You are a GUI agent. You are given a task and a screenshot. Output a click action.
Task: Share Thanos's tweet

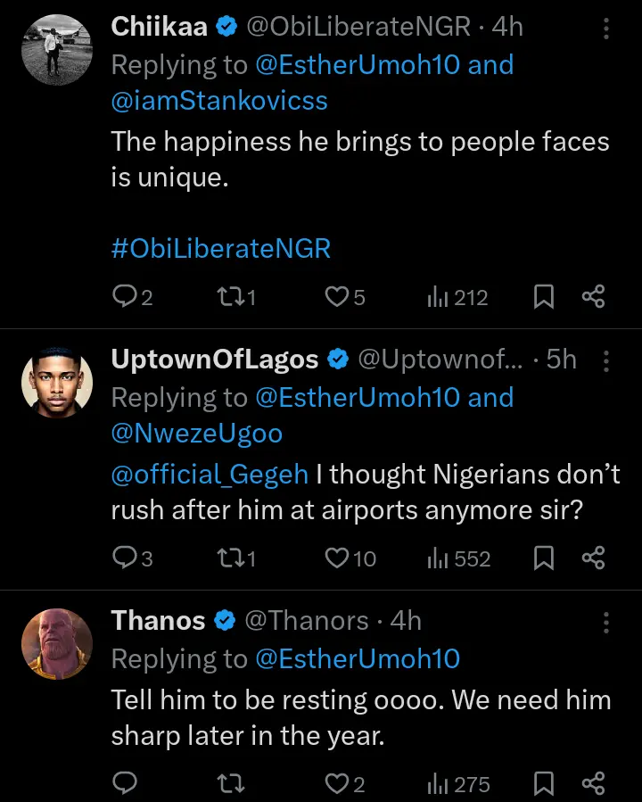click(594, 784)
